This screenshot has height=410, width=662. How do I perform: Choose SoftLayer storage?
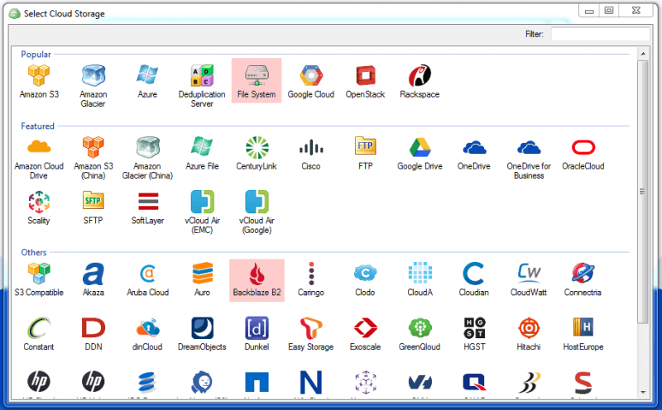[147, 207]
